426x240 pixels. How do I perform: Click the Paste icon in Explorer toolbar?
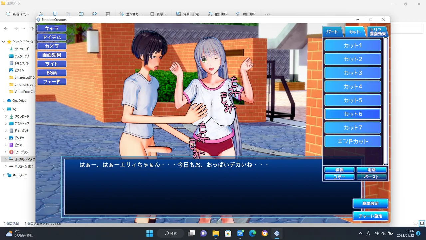68,14
